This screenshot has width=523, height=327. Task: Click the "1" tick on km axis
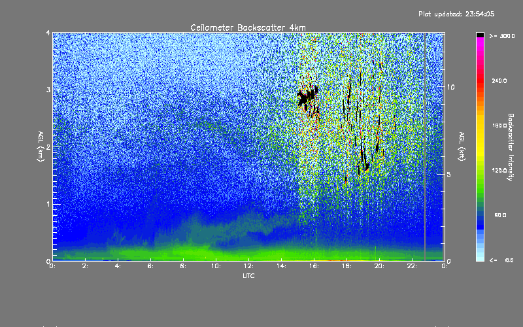(x=48, y=204)
